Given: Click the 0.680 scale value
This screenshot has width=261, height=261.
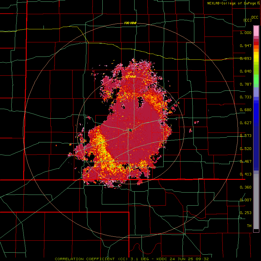Looking at the screenshot, I should coord(246,110).
